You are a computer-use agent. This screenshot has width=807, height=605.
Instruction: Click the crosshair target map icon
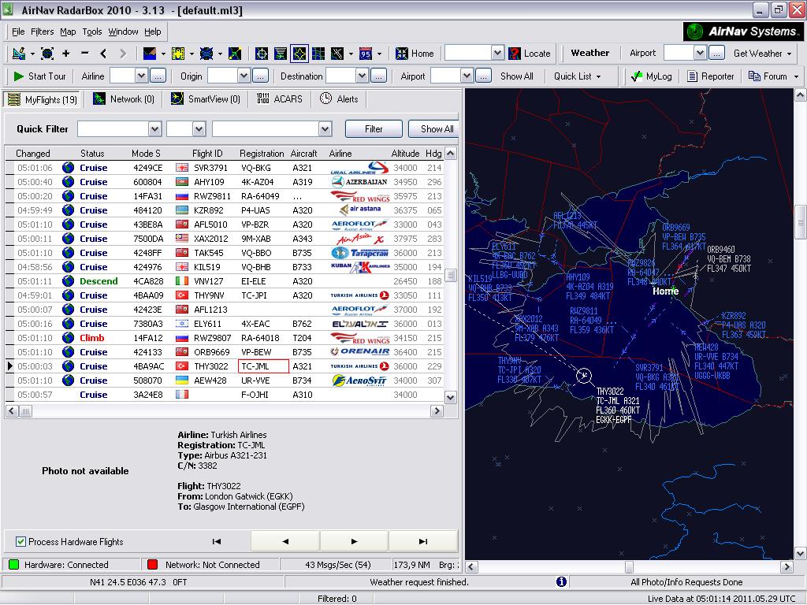point(262,54)
